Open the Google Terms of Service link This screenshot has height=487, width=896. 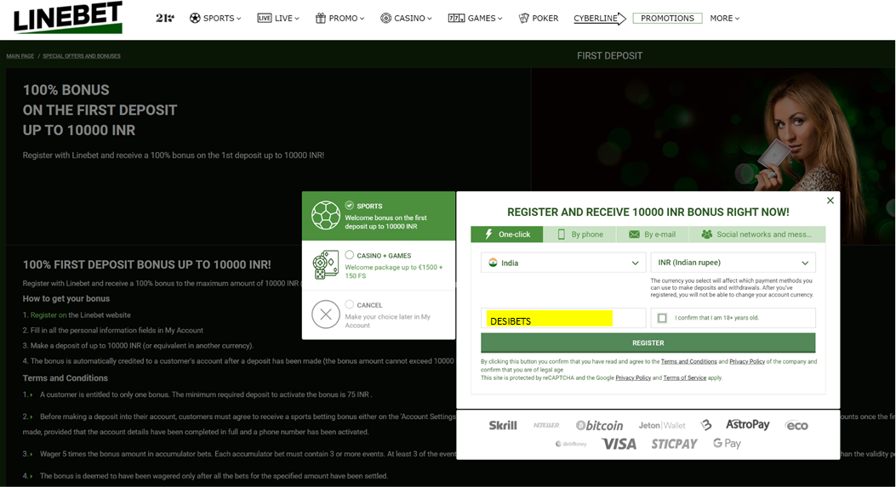[685, 378]
